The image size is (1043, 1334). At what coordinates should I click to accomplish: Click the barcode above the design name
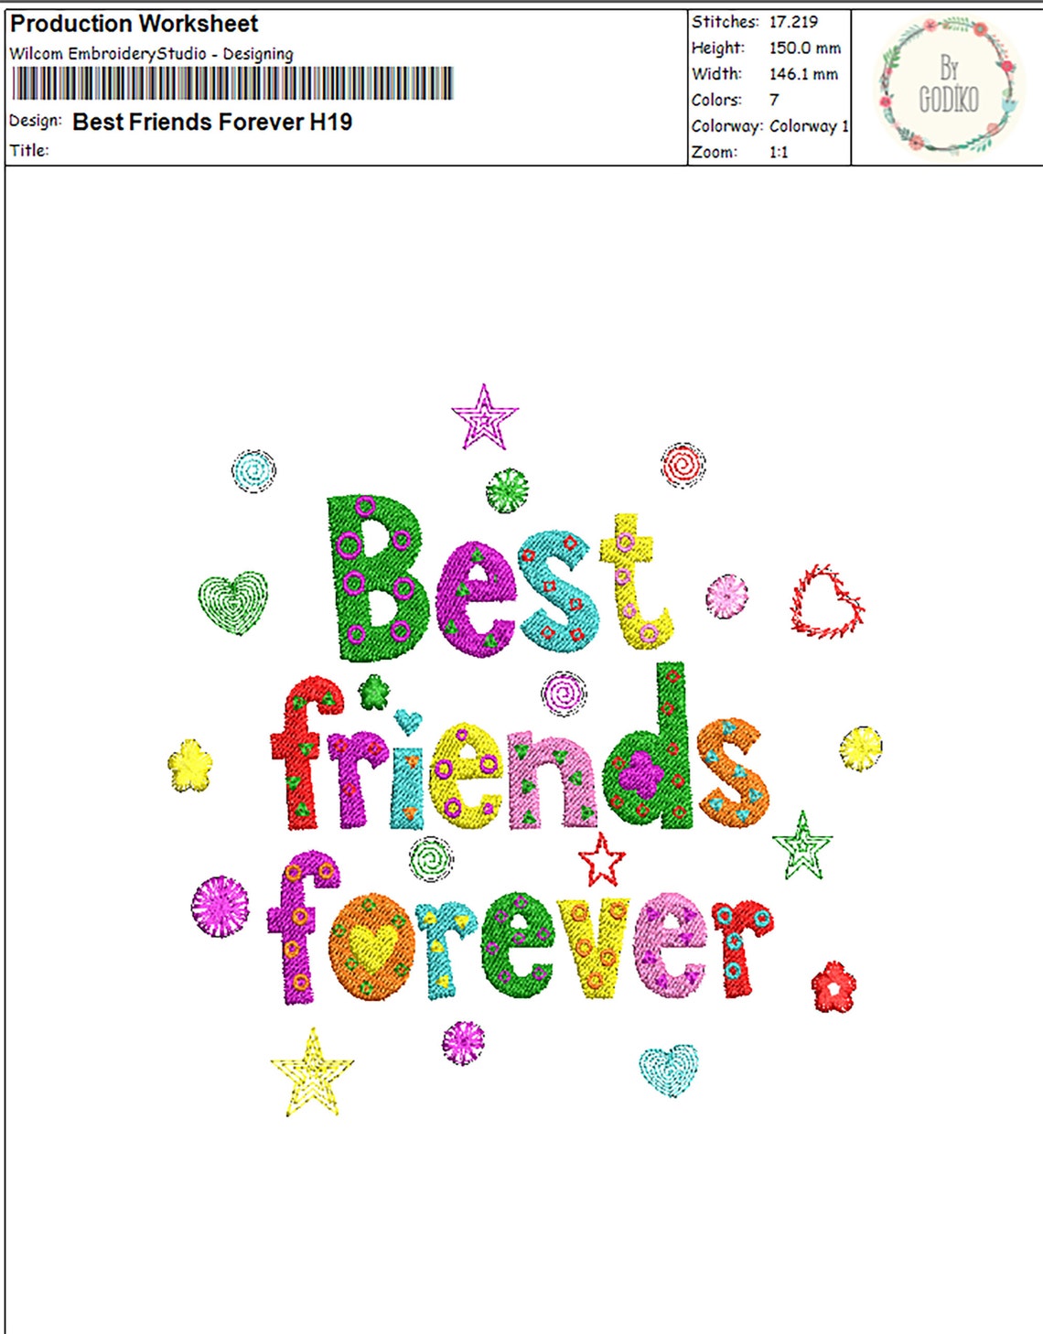click(233, 85)
